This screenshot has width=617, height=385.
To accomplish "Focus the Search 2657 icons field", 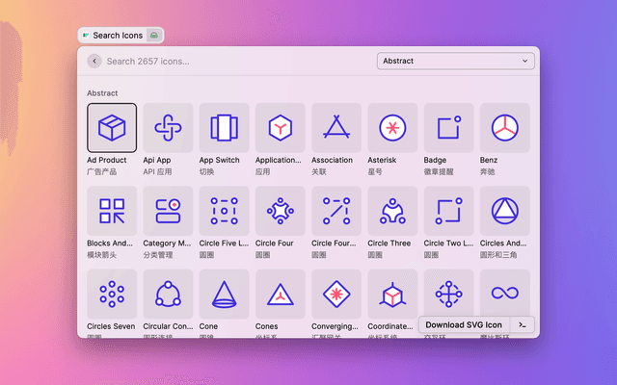I will pyautogui.click(x=231, y=61).
